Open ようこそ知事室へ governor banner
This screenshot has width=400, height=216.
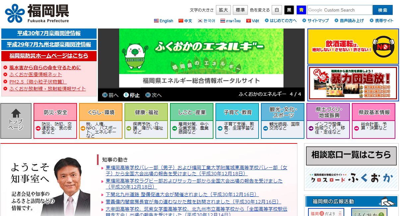[x=49, y=186]
